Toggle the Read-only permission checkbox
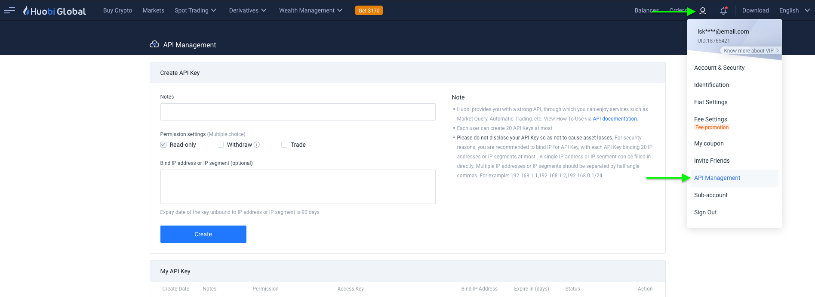The height and width of the screenshot is (297, 815). pos(163,145)
